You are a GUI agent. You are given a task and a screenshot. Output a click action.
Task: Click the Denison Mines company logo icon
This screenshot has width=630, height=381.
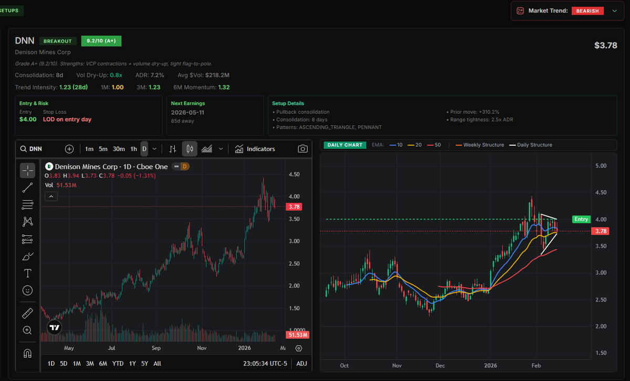(x=49, y=167)
